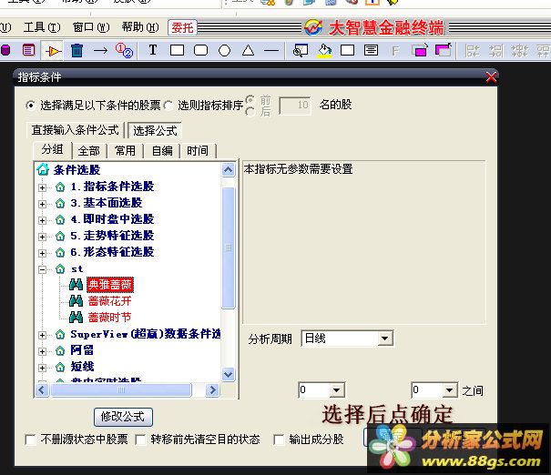This screenshot has height=475, width=551.
Task: Select the orange play-arrow tool icon
Action: click(x=53, y=51)
